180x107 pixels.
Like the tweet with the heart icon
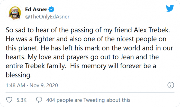coord(8,100)
